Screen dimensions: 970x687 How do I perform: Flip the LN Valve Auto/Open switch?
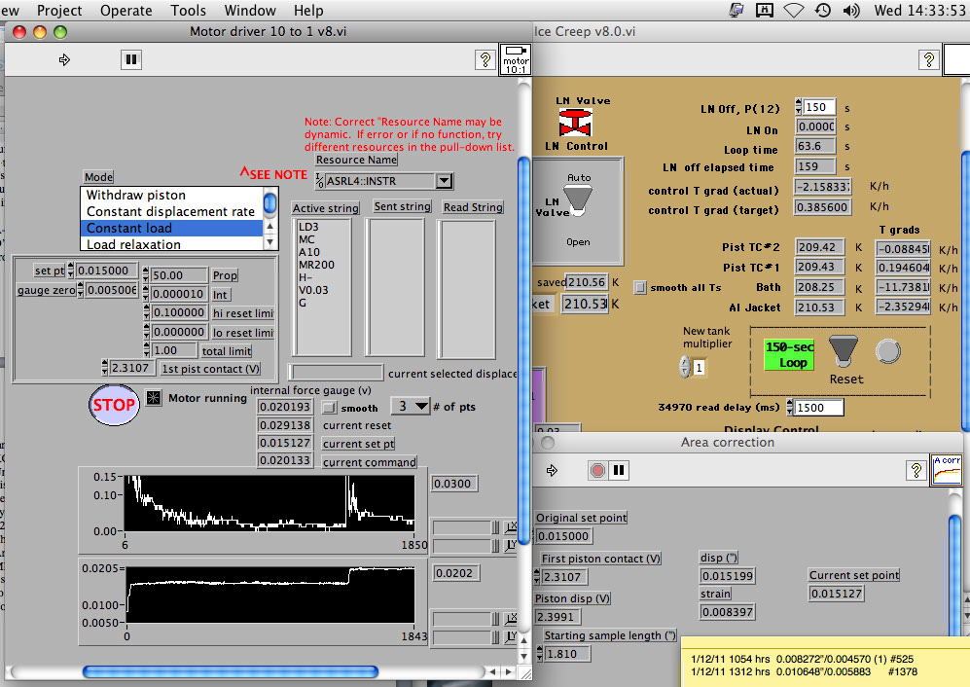pyautogui.click(x=578, y=199)
